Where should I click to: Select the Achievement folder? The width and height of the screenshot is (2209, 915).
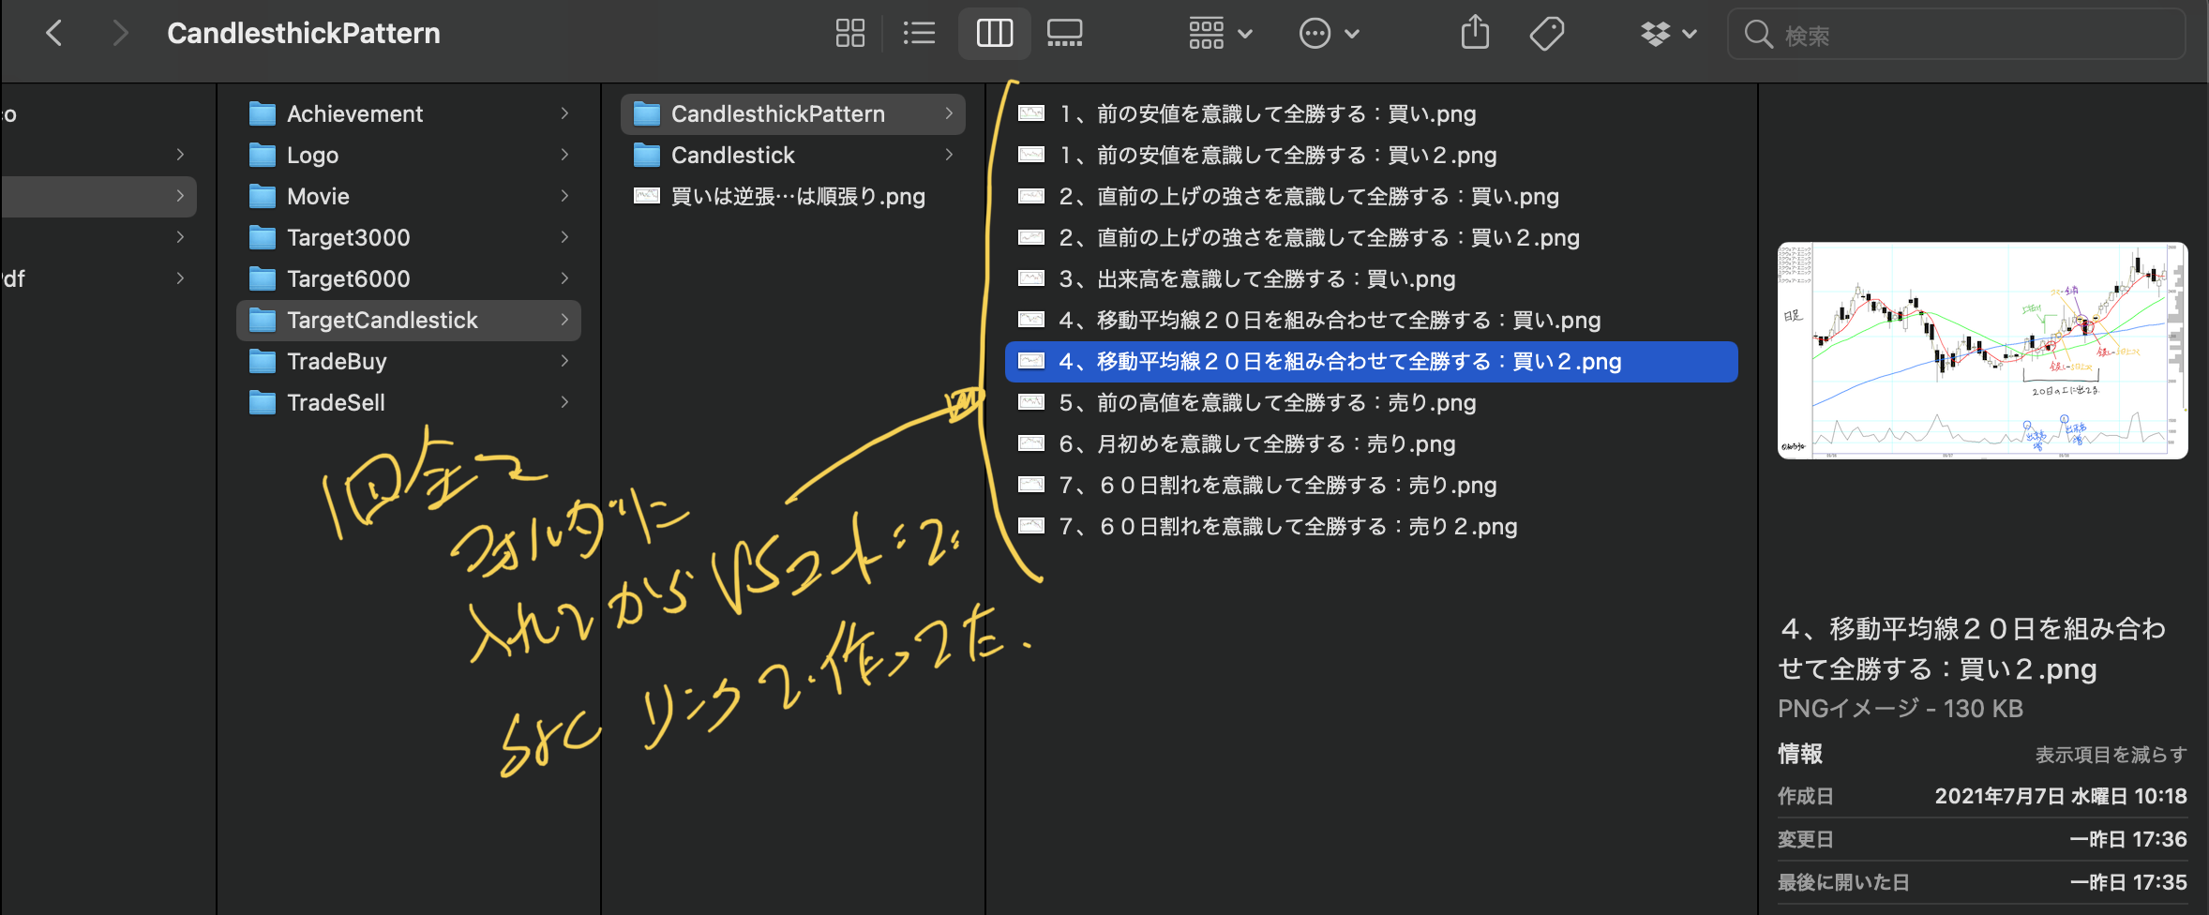pos(409,113)
